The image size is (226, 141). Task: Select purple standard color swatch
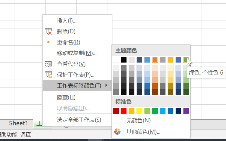(186, 111)
